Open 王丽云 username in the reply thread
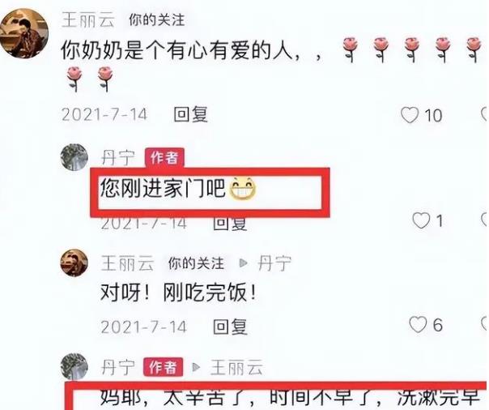The image size is (489, 410). pos(128,263)
